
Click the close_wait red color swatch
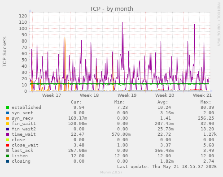coord(8,145)
